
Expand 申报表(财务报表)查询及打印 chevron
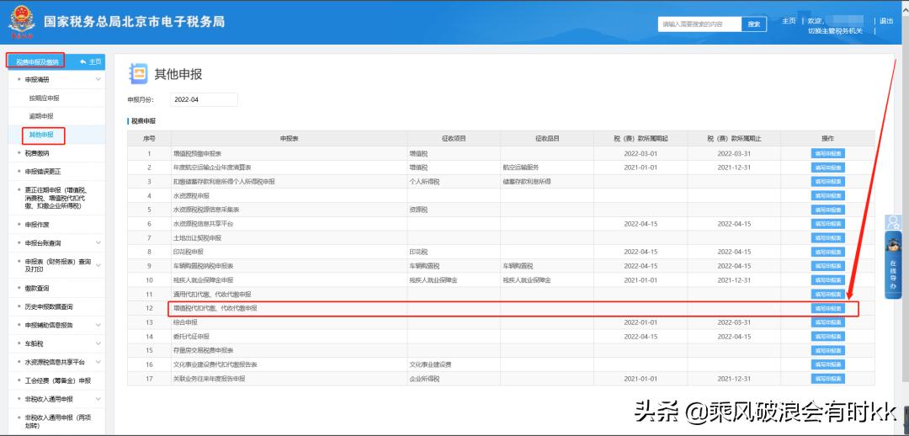coord(98,265)
